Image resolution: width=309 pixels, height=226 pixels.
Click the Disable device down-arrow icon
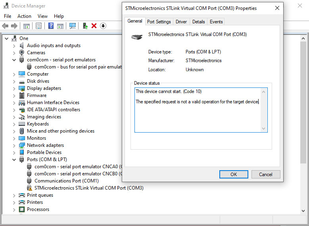103,26
